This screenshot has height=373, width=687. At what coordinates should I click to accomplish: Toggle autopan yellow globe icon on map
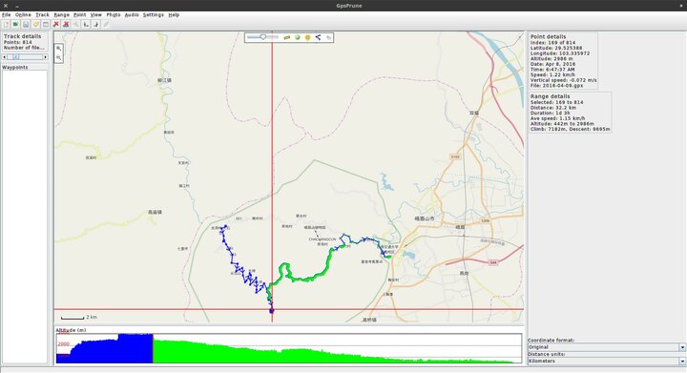point(307,37)
